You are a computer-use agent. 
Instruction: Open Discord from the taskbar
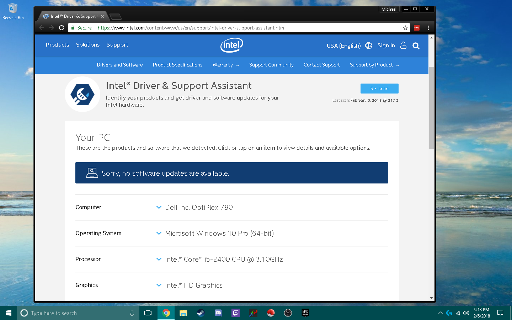218,313
